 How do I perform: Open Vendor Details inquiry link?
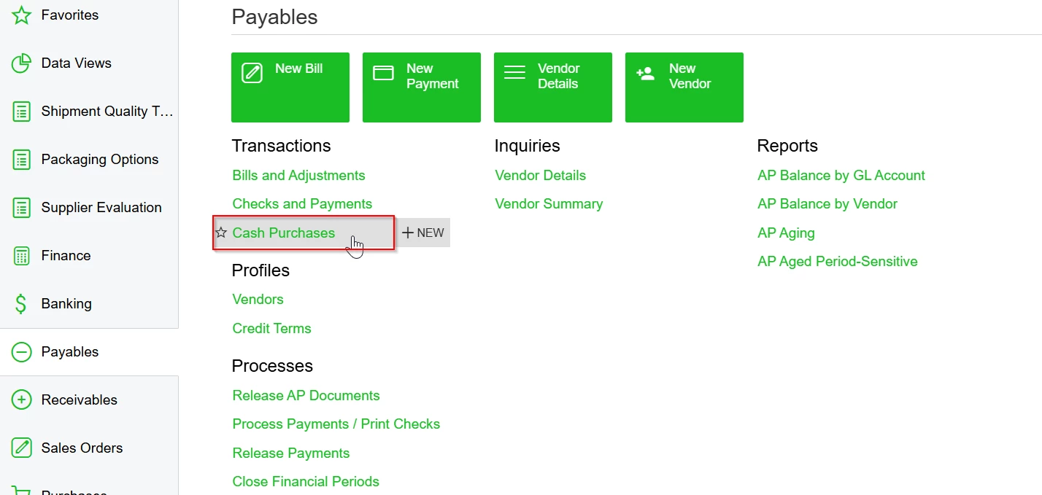point(541,176)
